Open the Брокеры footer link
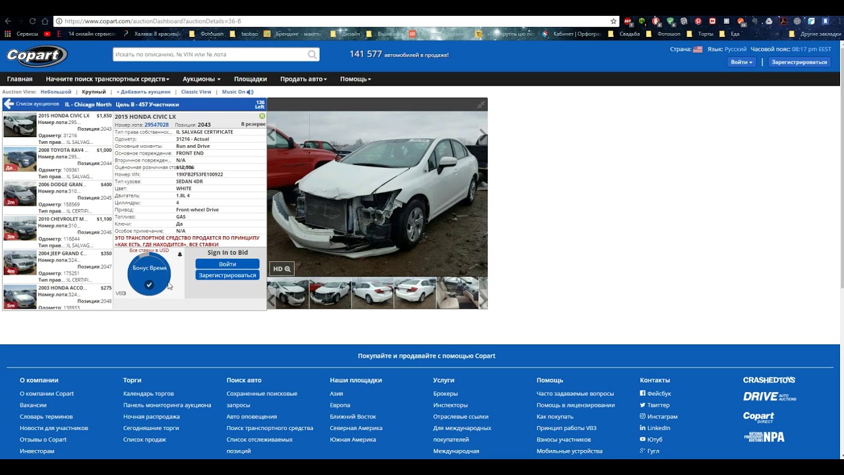Screen dimensions: 844x475 pos(445,394)
